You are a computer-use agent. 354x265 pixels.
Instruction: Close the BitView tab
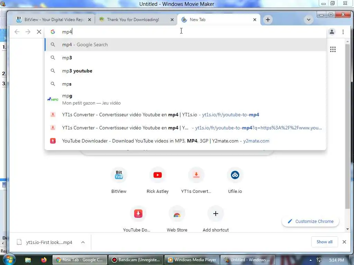click(x=90, y=20)
